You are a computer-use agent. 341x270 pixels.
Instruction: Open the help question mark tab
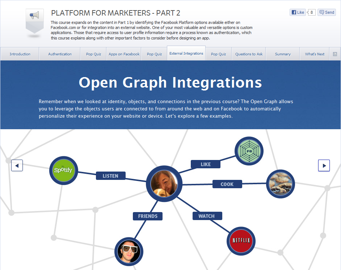335,54
